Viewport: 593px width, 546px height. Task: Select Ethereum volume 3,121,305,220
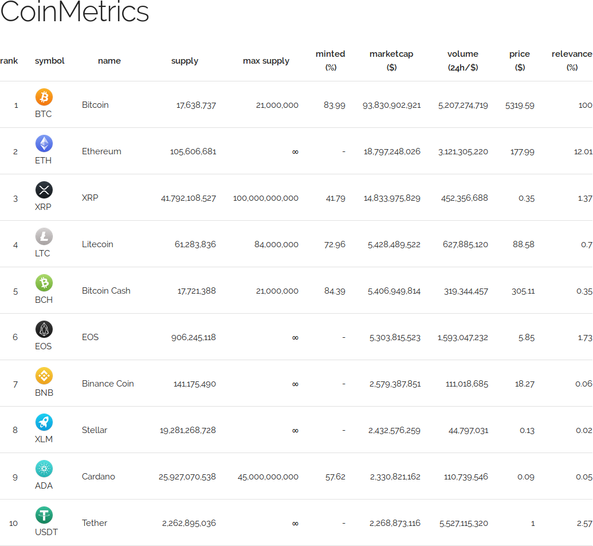coord(463,152)
